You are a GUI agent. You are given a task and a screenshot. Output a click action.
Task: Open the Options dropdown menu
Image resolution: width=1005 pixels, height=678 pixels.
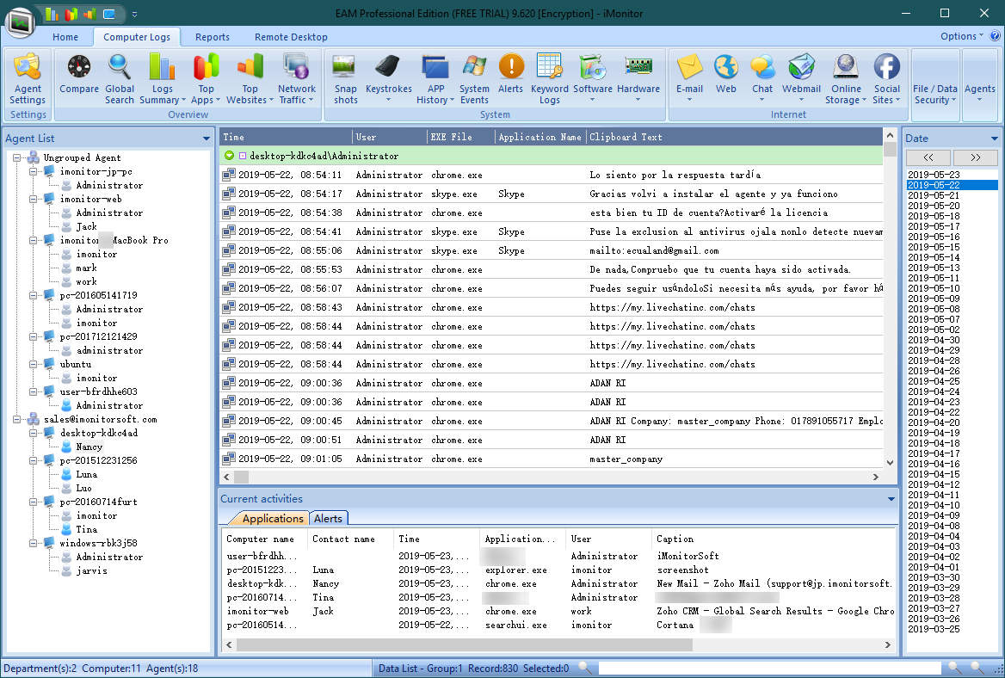(x=961, y=36)
